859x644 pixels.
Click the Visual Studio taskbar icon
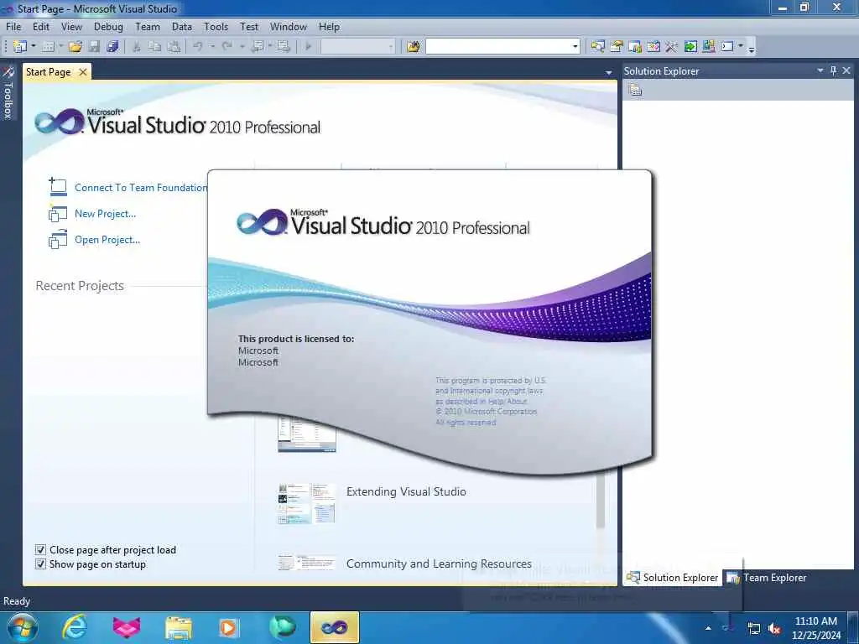pyautogui.click(x=334, y=627)
